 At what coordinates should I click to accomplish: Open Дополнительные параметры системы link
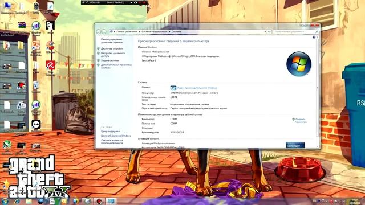pos(116,67)
